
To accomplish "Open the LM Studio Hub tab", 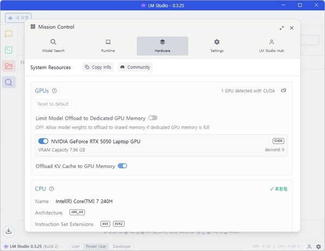I will [x=271, y=46].
